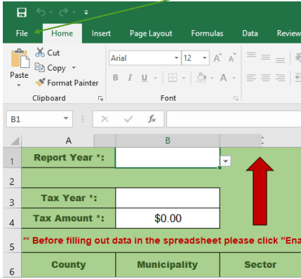The width and height of the screenshot is (301, 279).
Task: Click the Insert Function fx icon
Action: (x=152, y=119)
